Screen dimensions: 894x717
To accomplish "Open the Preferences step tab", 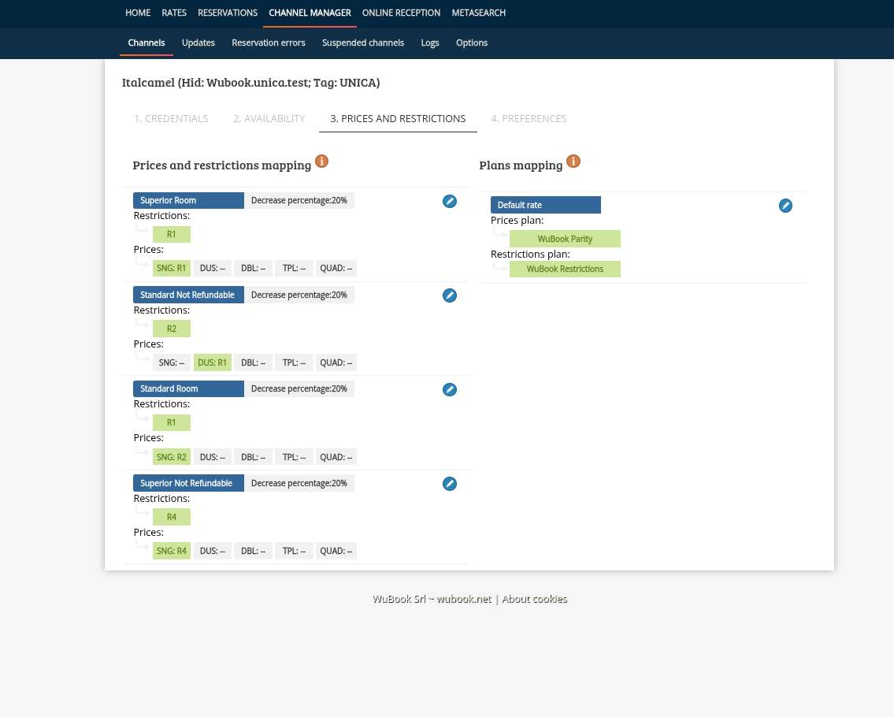I will (529, 119).
